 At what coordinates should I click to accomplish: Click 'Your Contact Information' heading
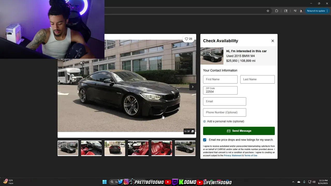tap(220, 71)
